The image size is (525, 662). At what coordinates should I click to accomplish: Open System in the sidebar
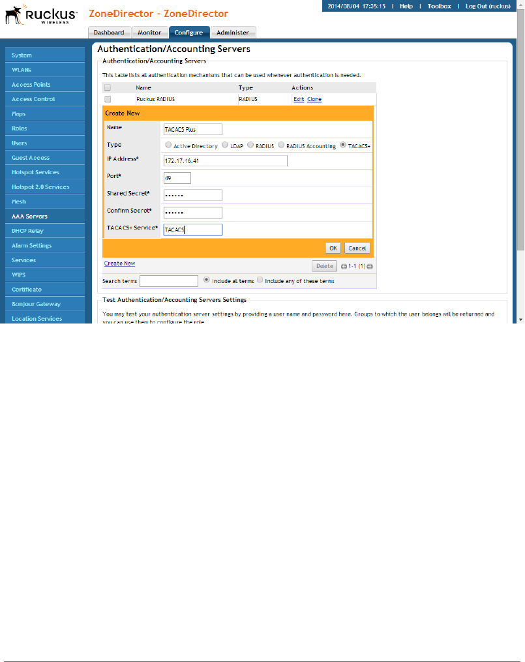[45, 55]
